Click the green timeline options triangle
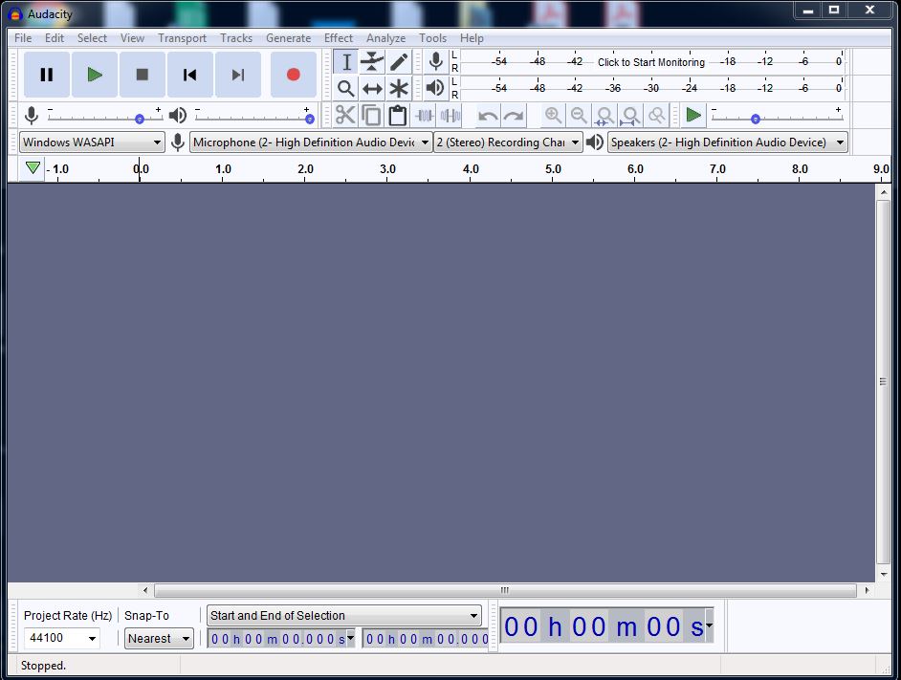The image size is (901, 680). tap(33, 167)
